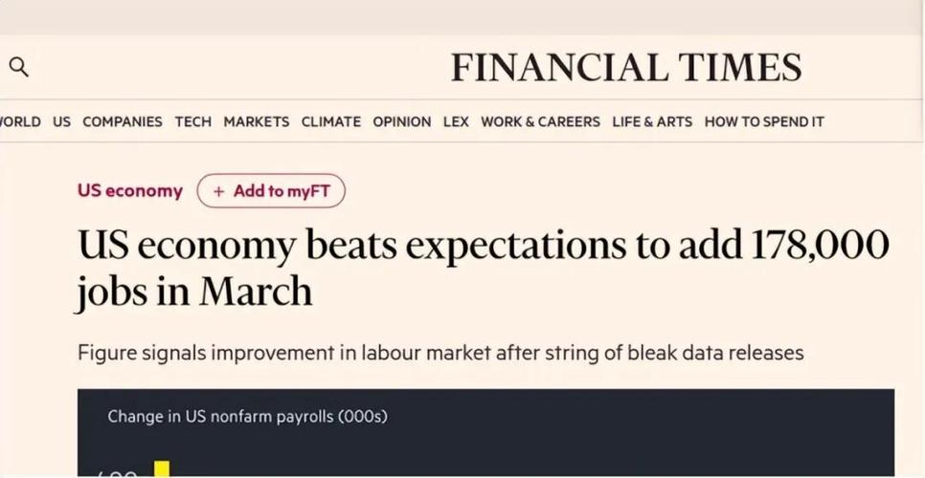Click the US economy topic link

pos(129,190)
